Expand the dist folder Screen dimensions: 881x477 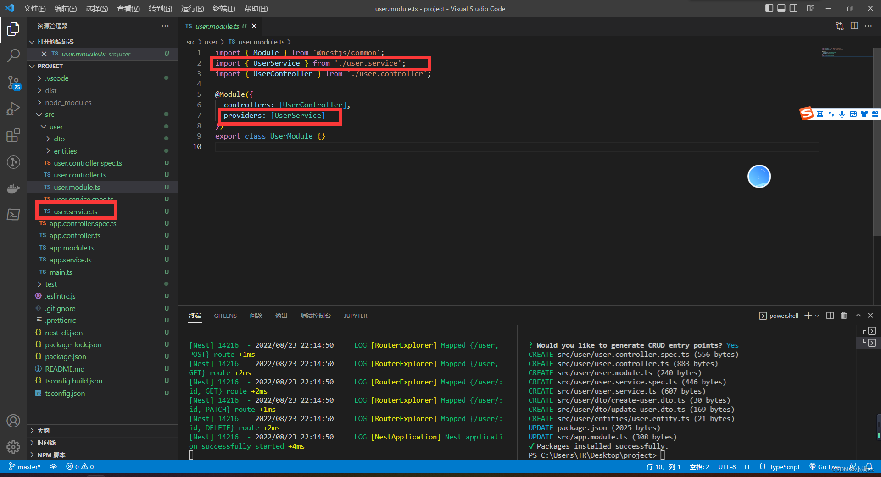50,90
